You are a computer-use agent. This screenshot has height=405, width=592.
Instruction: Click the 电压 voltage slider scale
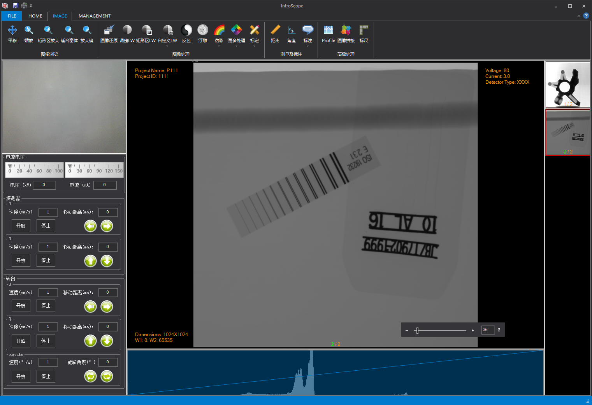(x=35, y=170)
